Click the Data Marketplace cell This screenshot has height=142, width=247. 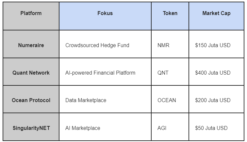[105, 99]
